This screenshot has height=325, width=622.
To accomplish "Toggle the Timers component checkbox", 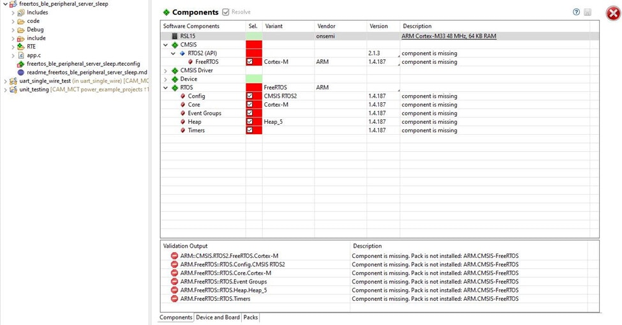I will point(249,130).
